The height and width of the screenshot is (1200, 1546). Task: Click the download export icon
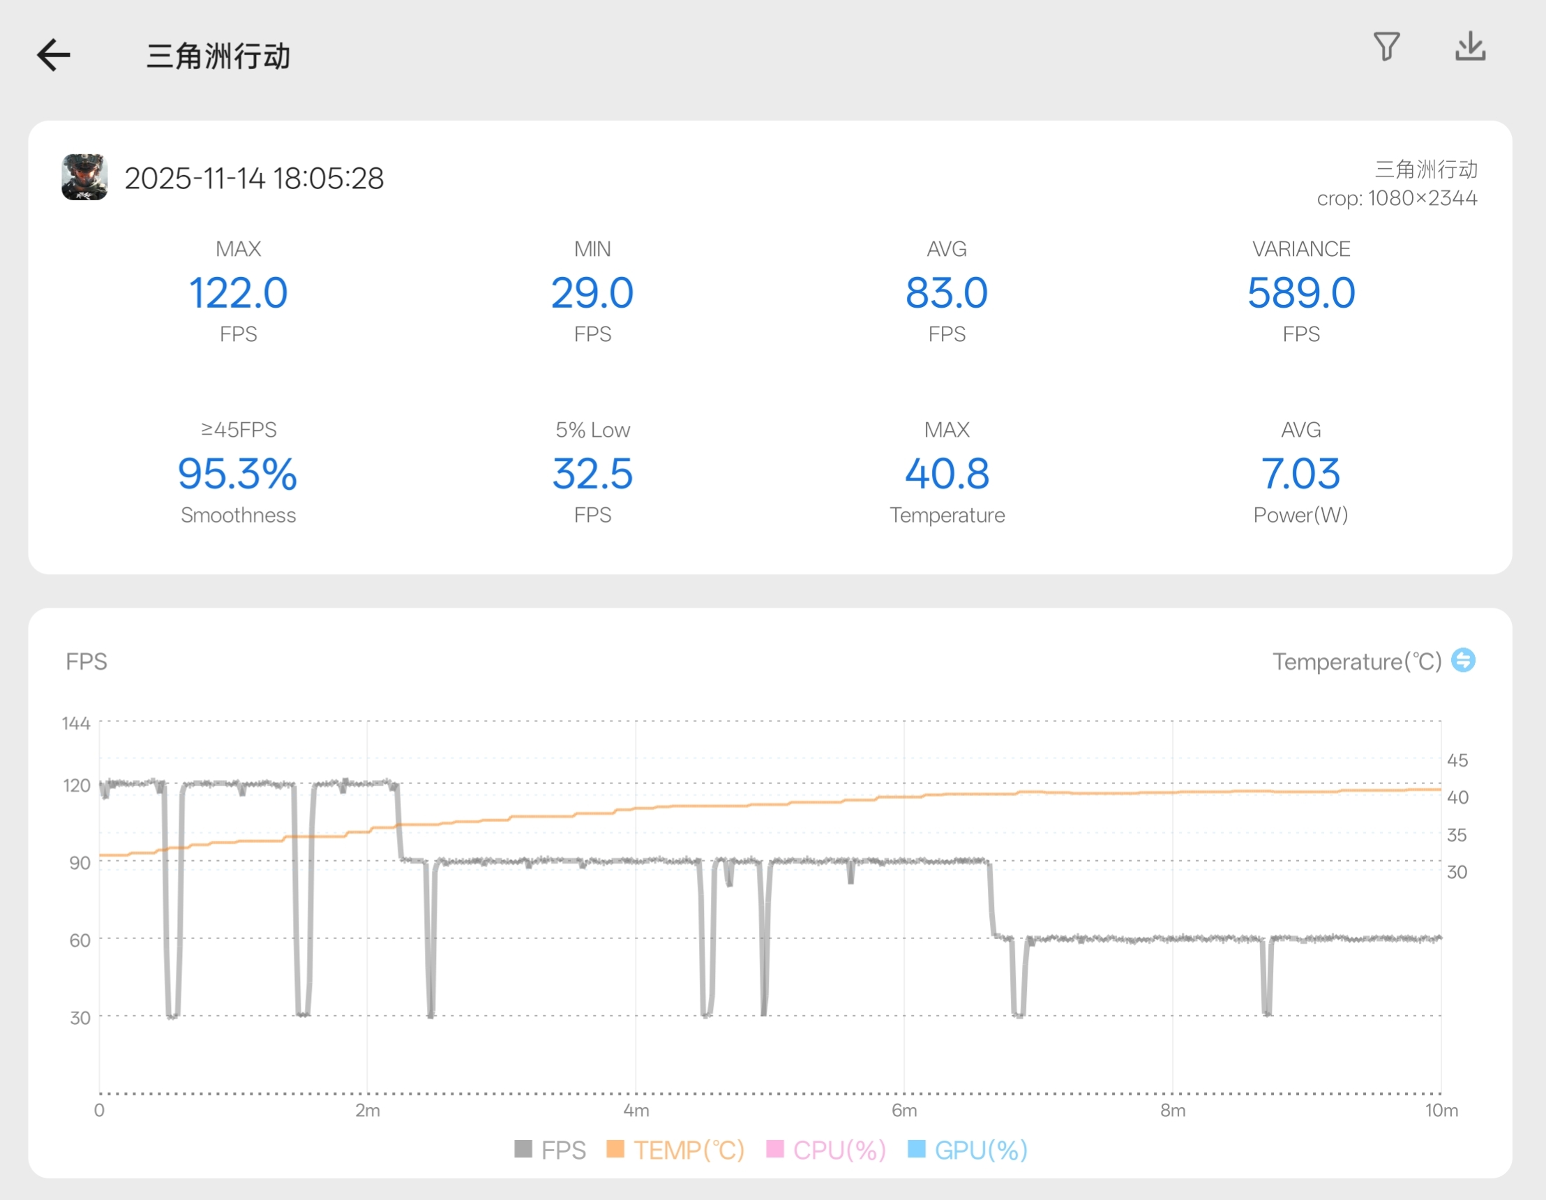click(1469, 47)
